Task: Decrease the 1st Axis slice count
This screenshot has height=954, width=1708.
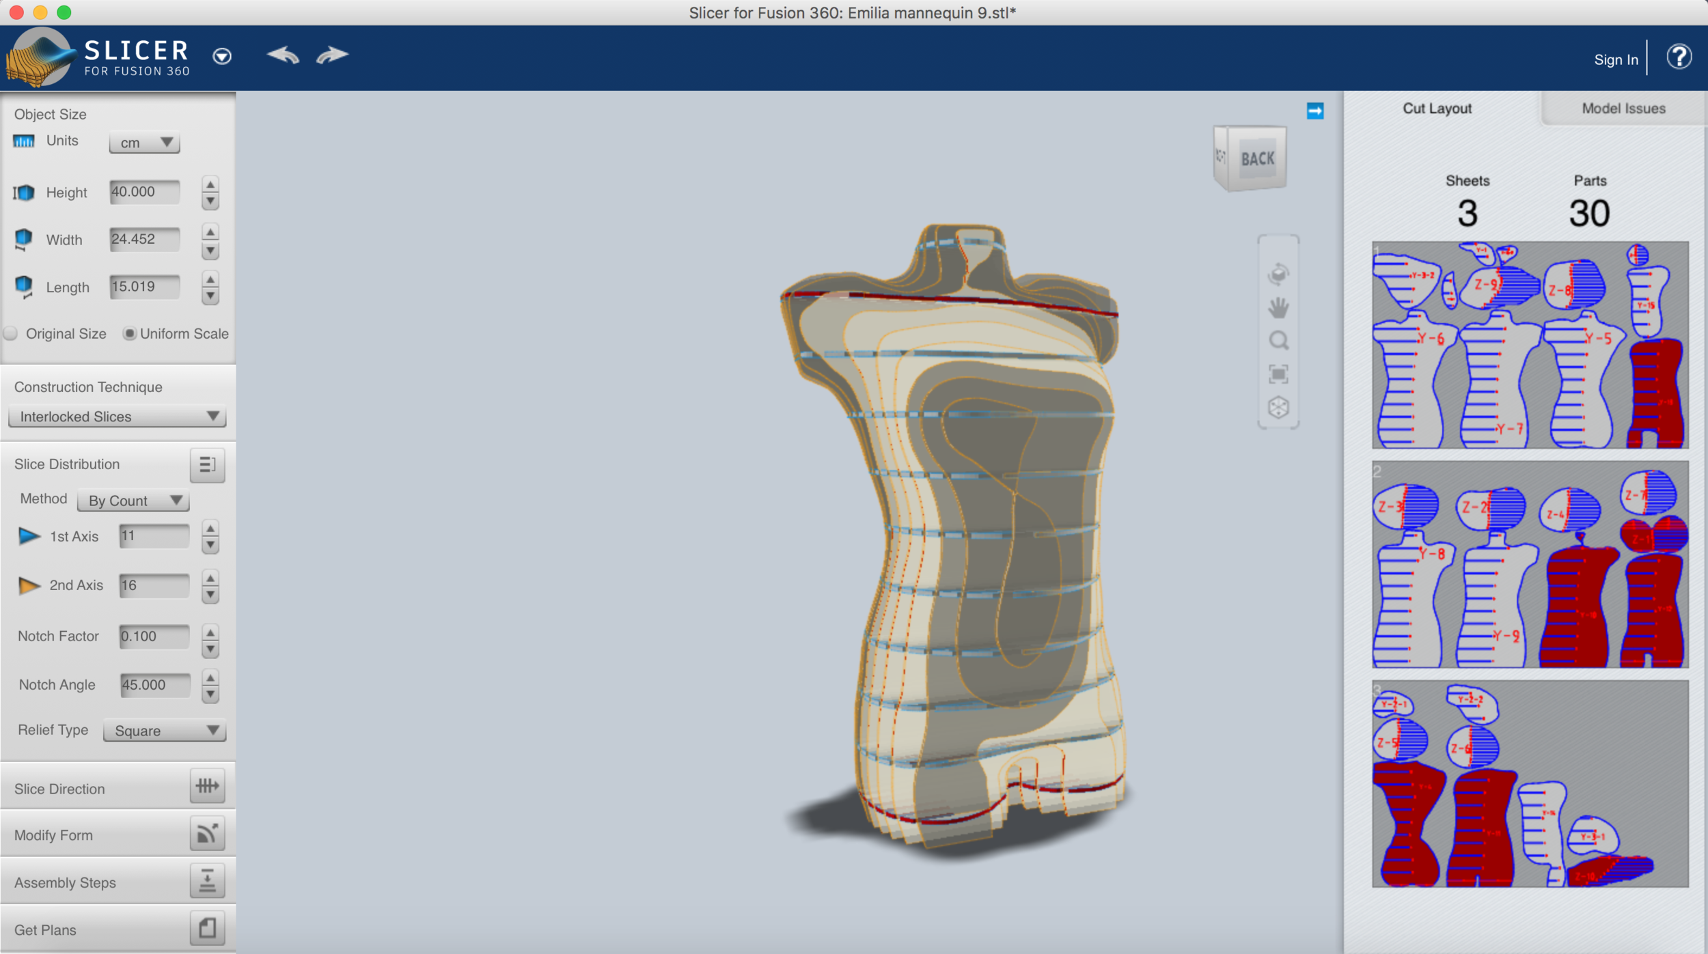Action: tap(210, 545)
